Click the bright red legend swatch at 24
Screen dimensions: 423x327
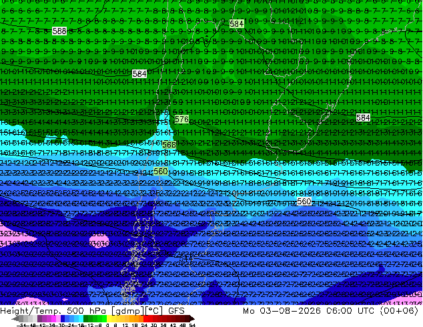[x=145, y=319]
